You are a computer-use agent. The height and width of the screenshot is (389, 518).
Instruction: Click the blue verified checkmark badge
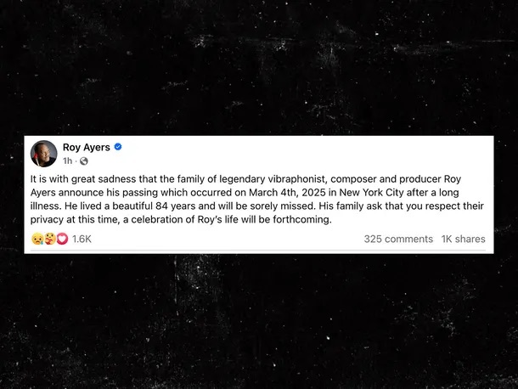tap(118, 147)
